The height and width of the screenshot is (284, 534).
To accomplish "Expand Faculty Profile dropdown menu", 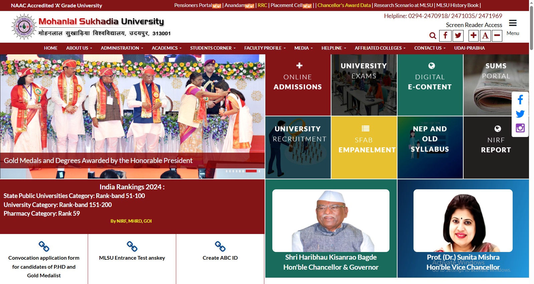I will pos(265,48).
